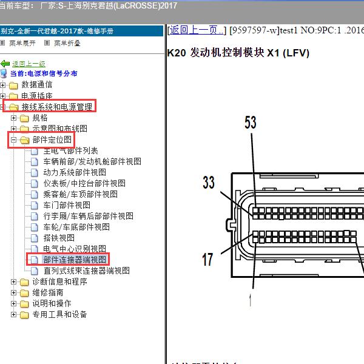Expand the 说明和操作 tree node
The image size is (364, 364).
pos(13,303)
